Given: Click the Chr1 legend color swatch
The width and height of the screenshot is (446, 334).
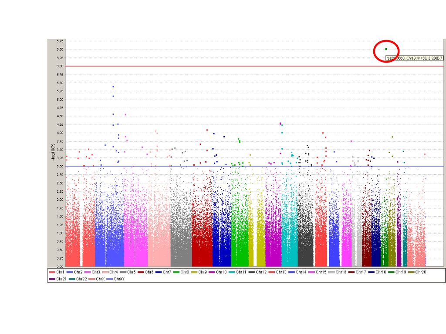Looking at the screenshot, I should pos(52,272).
